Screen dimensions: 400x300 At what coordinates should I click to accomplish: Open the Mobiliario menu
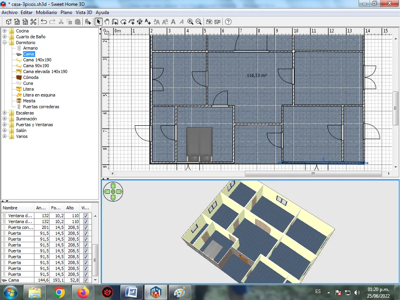(46, 12)
